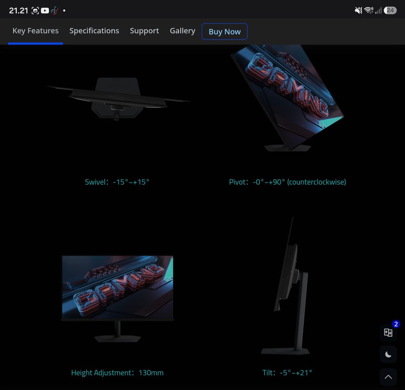The height and width of the screenshot is (390, 405).
Task: Open the Gallery tab
Action: pyautogui.click(x=182, y=31)
